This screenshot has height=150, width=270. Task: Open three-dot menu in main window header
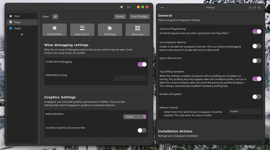point(128,7)
